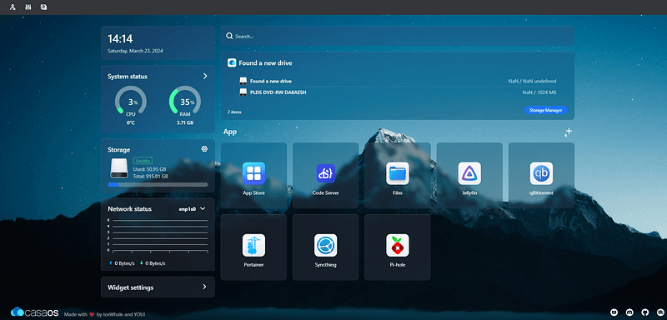Click the CasaOS logo in footer
667x320 pixels.
[x=34, y=312]
